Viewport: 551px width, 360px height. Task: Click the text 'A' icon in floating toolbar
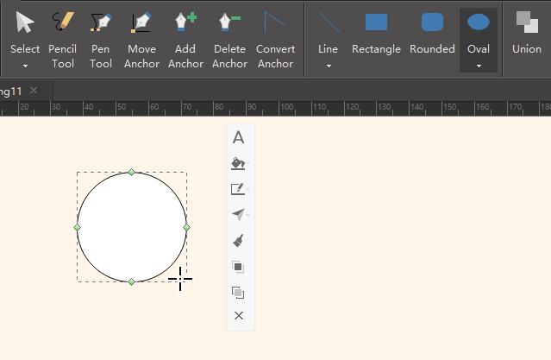[239, 137]
